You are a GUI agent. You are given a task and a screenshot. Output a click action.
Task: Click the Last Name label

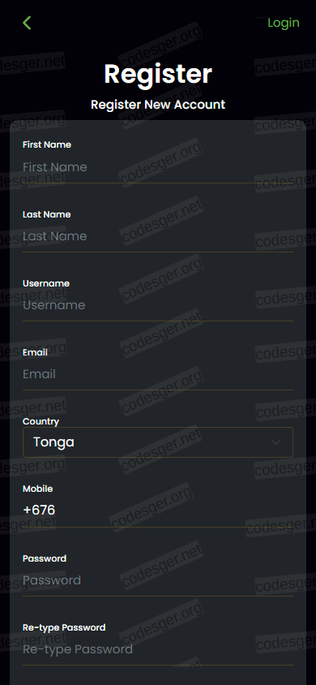click(47, 214)
